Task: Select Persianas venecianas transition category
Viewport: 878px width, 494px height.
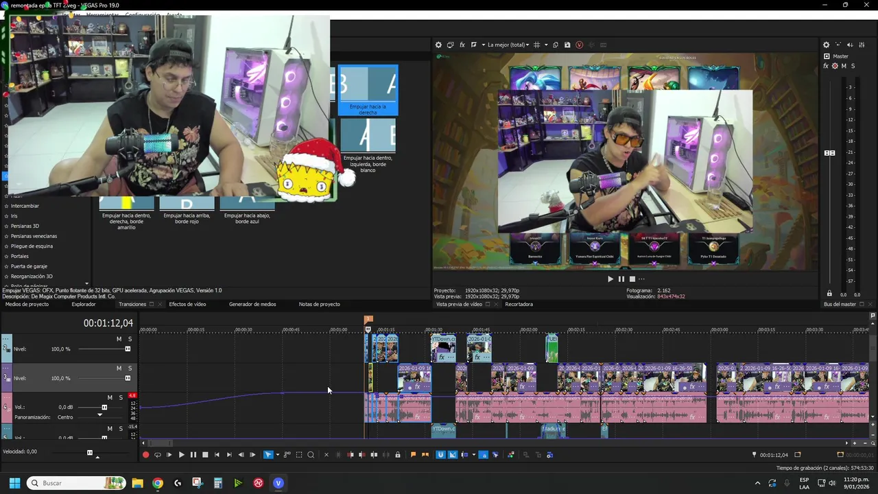Action: pos(34,236)
